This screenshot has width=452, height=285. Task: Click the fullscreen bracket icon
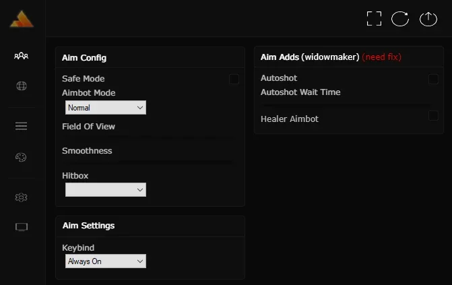point(374,19)
